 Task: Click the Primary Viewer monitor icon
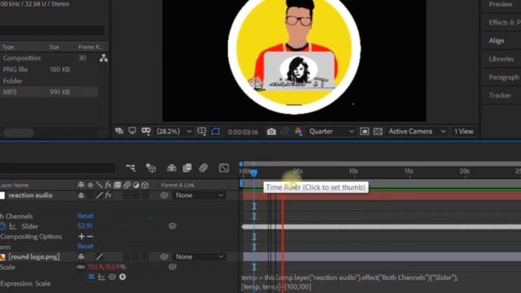[132, 131]
